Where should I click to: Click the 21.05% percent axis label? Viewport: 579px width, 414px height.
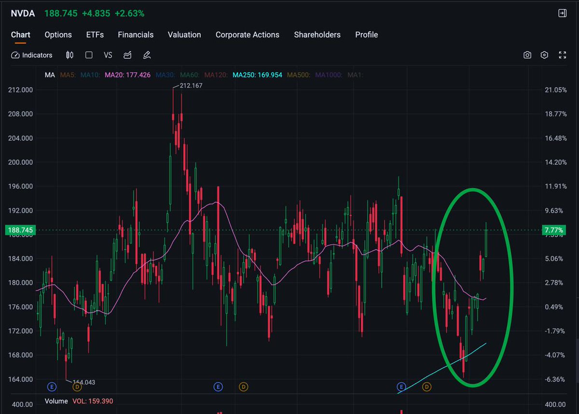click(x=555, y=90)
